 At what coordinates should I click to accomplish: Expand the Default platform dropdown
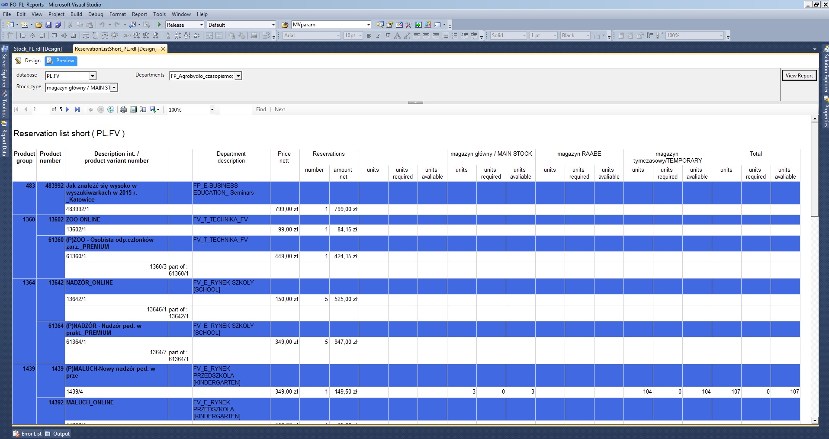point(273,25)
